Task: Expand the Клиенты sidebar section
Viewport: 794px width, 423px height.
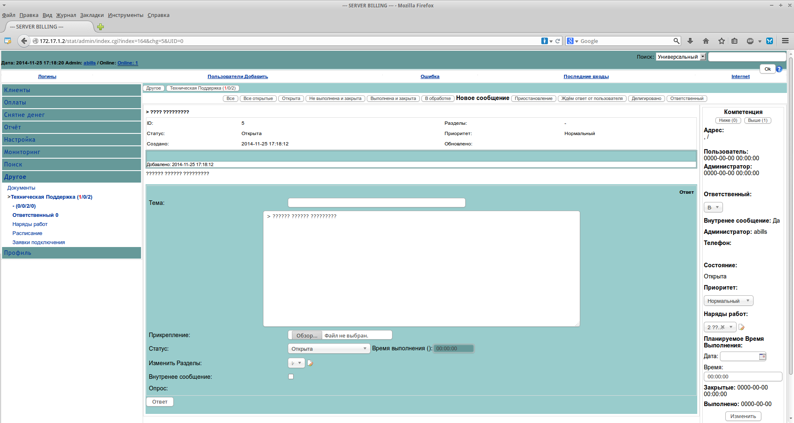Action: pos(72,90)
